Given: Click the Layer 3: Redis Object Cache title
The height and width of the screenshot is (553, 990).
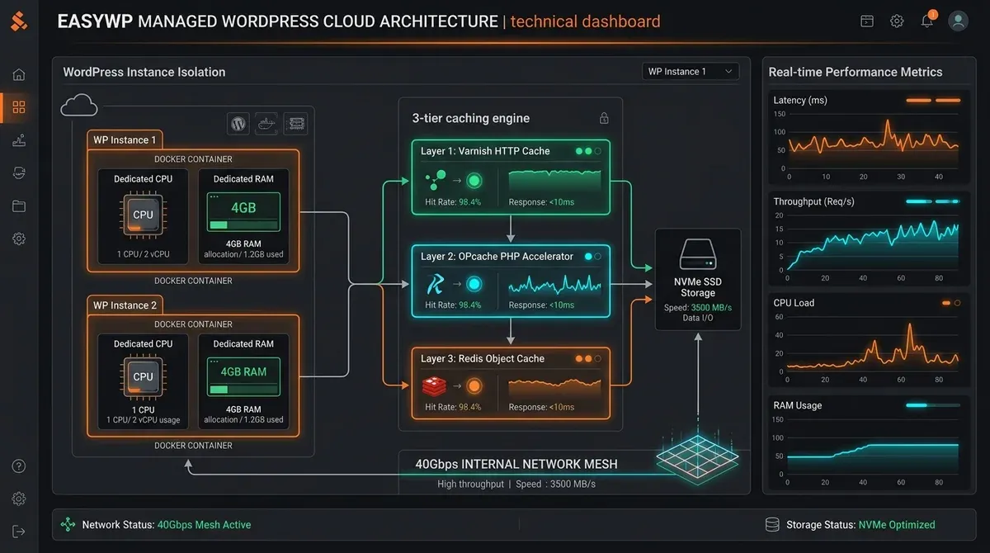Looking at the screenshot, I should click(x=482, y=359).
